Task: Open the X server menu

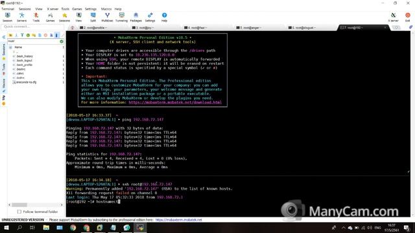Action: point(53,9)
